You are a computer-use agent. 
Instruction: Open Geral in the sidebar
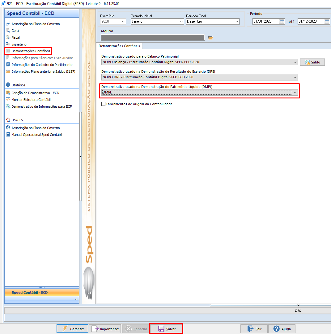coord(15,30)
